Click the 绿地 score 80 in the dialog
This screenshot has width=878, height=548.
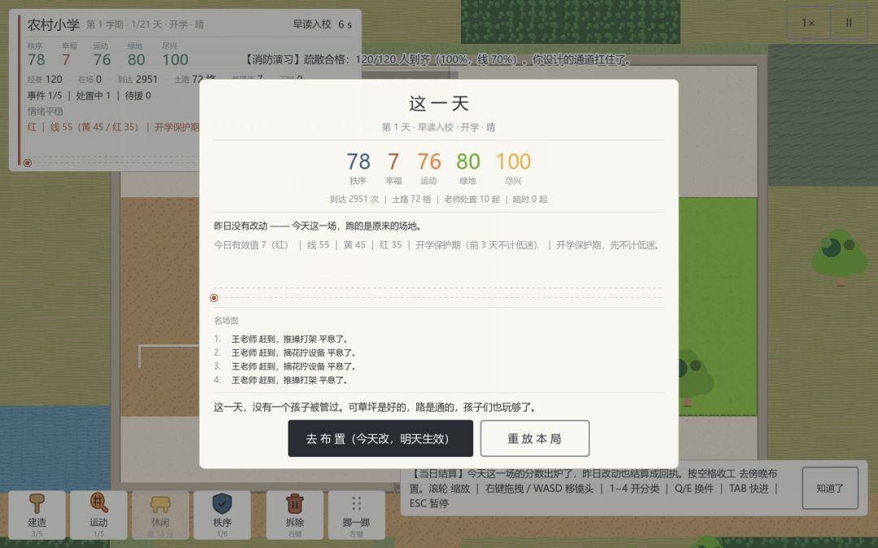tap(468, 162)
